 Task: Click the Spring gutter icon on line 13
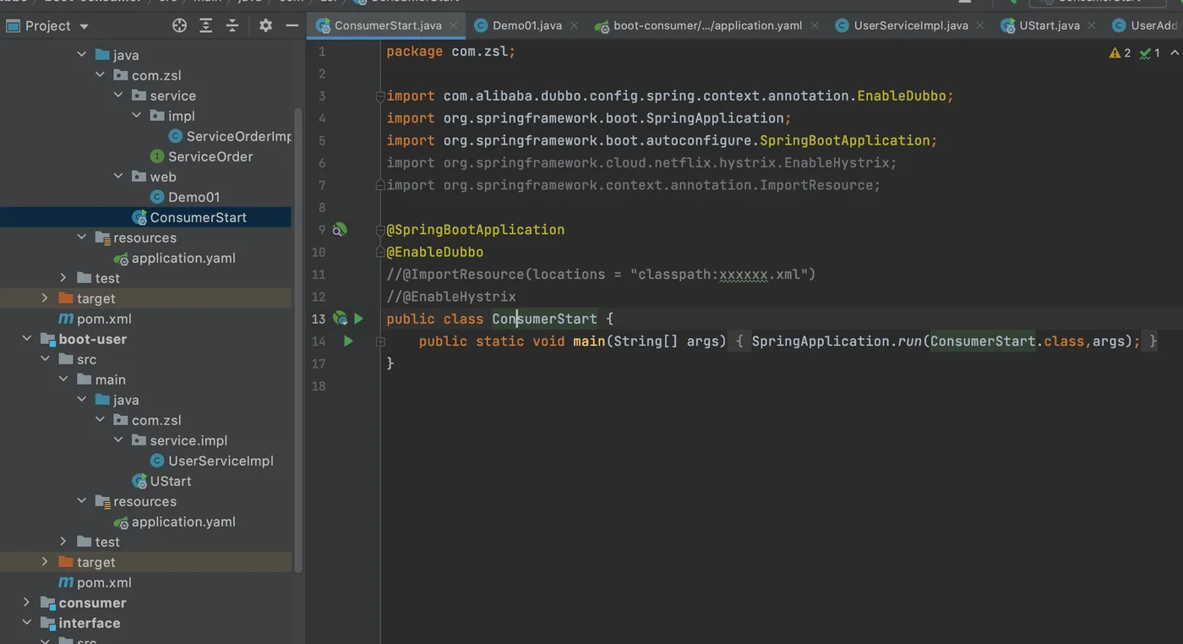click(x=340, y=319)
